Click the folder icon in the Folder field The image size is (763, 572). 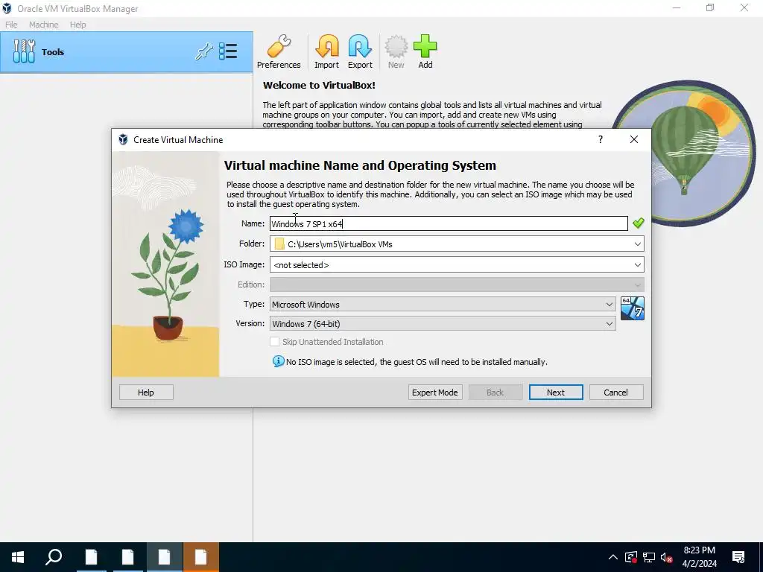(279, 244)
